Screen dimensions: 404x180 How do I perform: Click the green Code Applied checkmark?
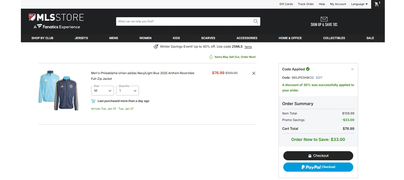pyautogui.click(x=308, y=69)
